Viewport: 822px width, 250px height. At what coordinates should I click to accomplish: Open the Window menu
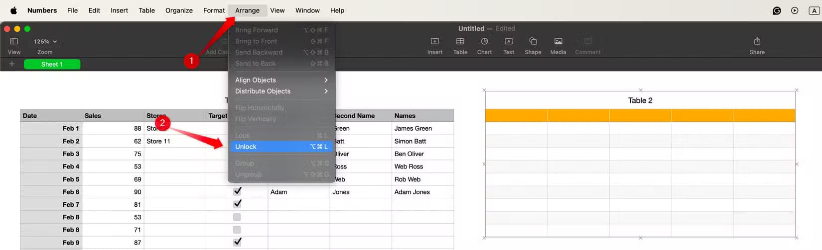point(307,10)
